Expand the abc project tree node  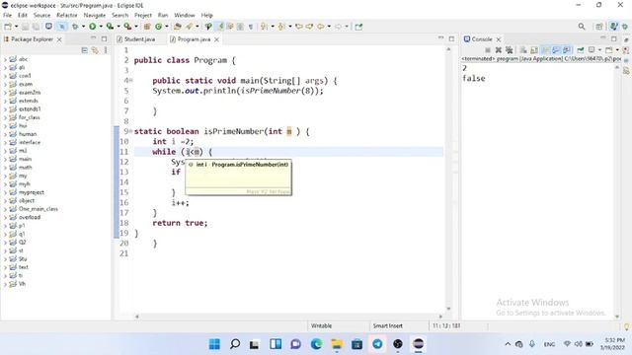(x=5, y=59)
